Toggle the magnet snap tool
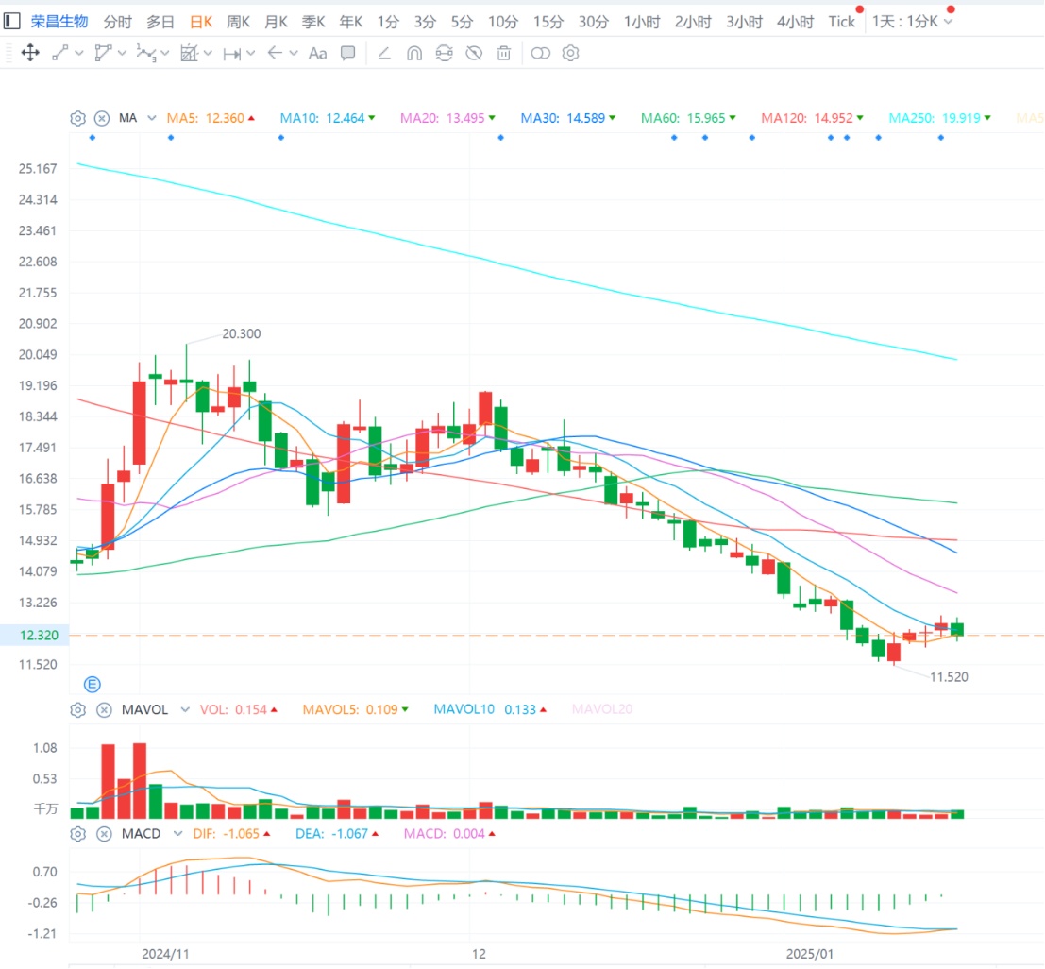Screen dimensions: 1045x969 tap(414, 53)
